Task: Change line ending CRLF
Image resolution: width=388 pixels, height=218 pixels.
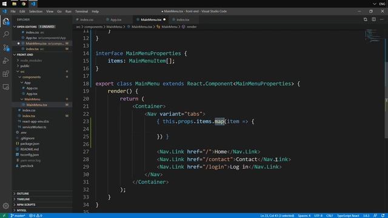Action: pyautogui.click(x=329, y=216)
